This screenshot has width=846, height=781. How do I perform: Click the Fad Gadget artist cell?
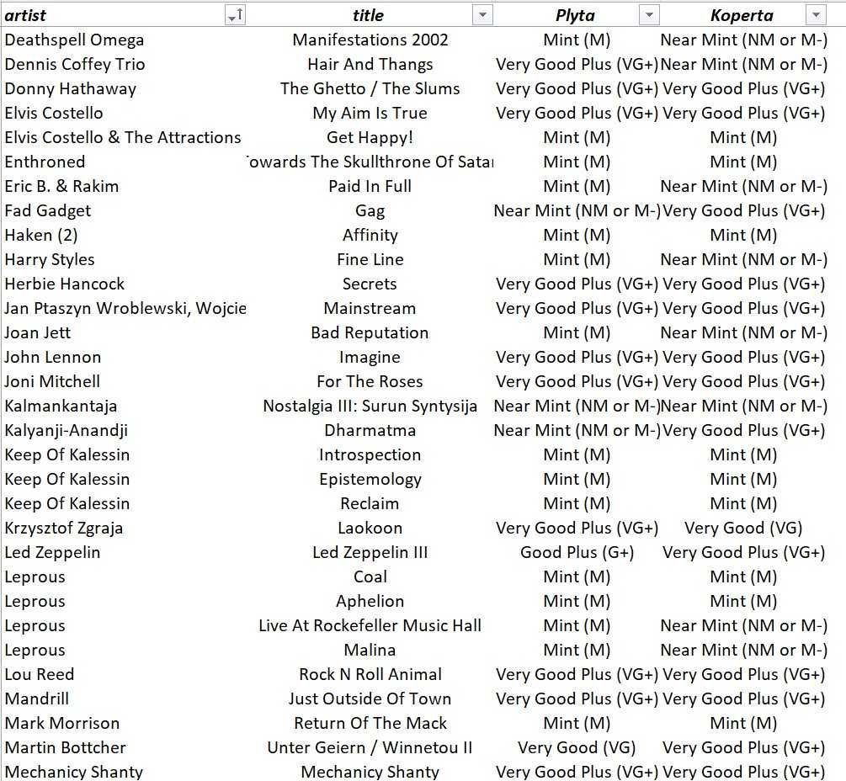pos(124,211)
